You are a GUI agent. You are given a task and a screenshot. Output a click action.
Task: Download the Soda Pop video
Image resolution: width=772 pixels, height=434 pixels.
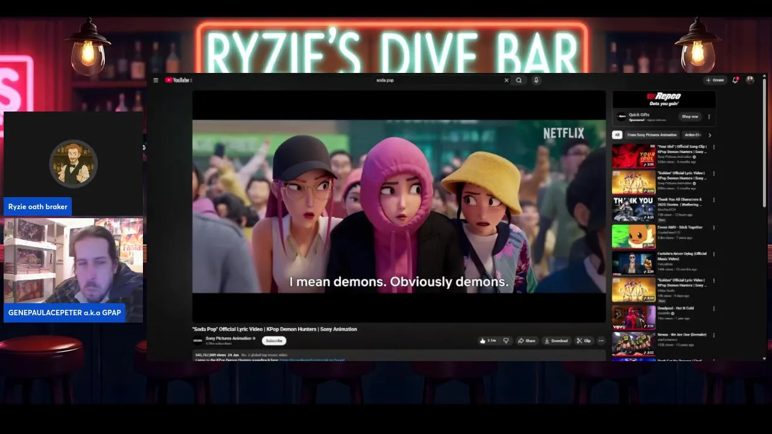click(x=556, y=341)
